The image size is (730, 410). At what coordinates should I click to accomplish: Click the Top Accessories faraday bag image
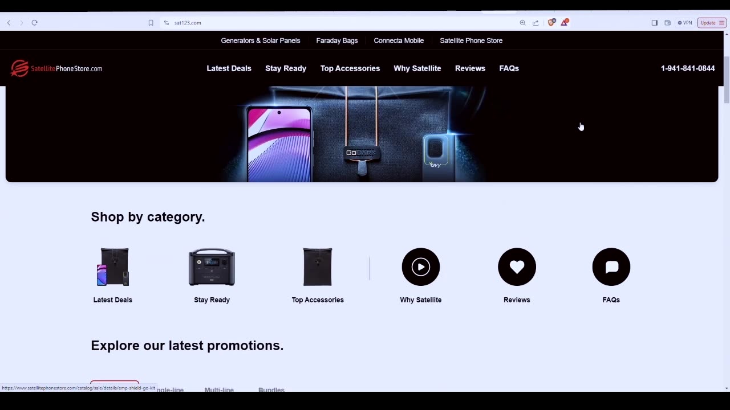coord(318,266)
